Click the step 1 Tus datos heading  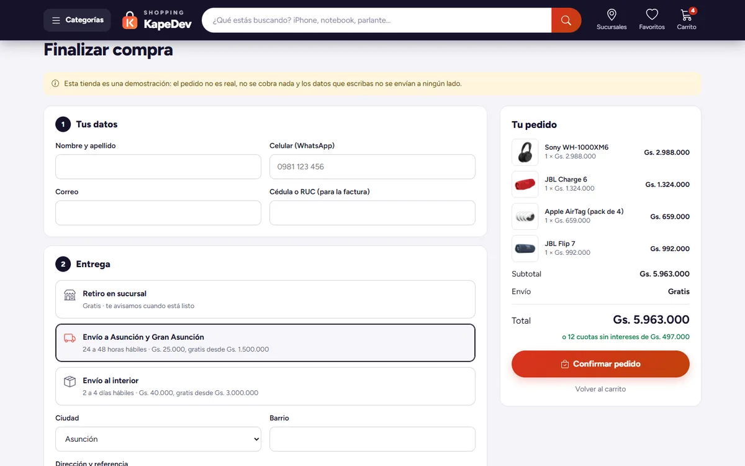[x=97, y=124]
